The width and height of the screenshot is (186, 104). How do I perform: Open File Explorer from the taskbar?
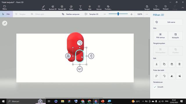(x=62, y=101)
